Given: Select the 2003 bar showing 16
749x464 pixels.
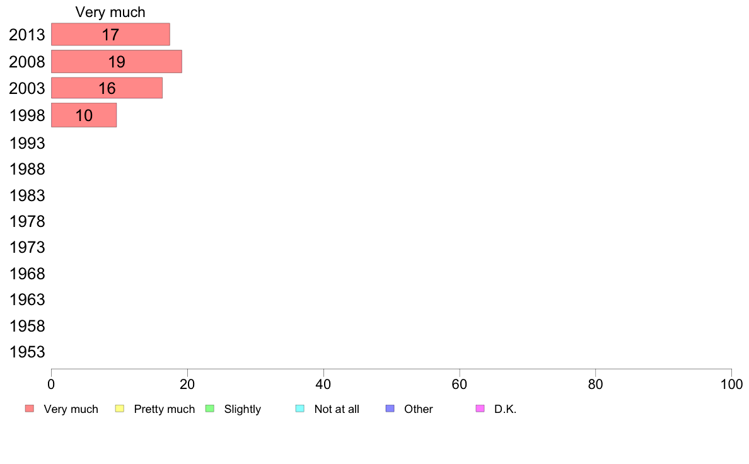Looking at the screenshot, I should pos(107,88).
